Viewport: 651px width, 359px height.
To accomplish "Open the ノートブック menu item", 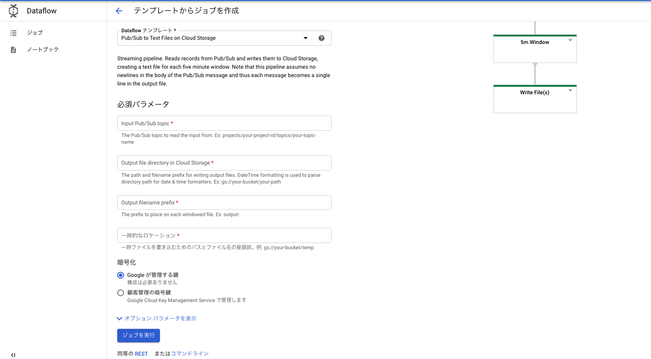I will [43, 49].
